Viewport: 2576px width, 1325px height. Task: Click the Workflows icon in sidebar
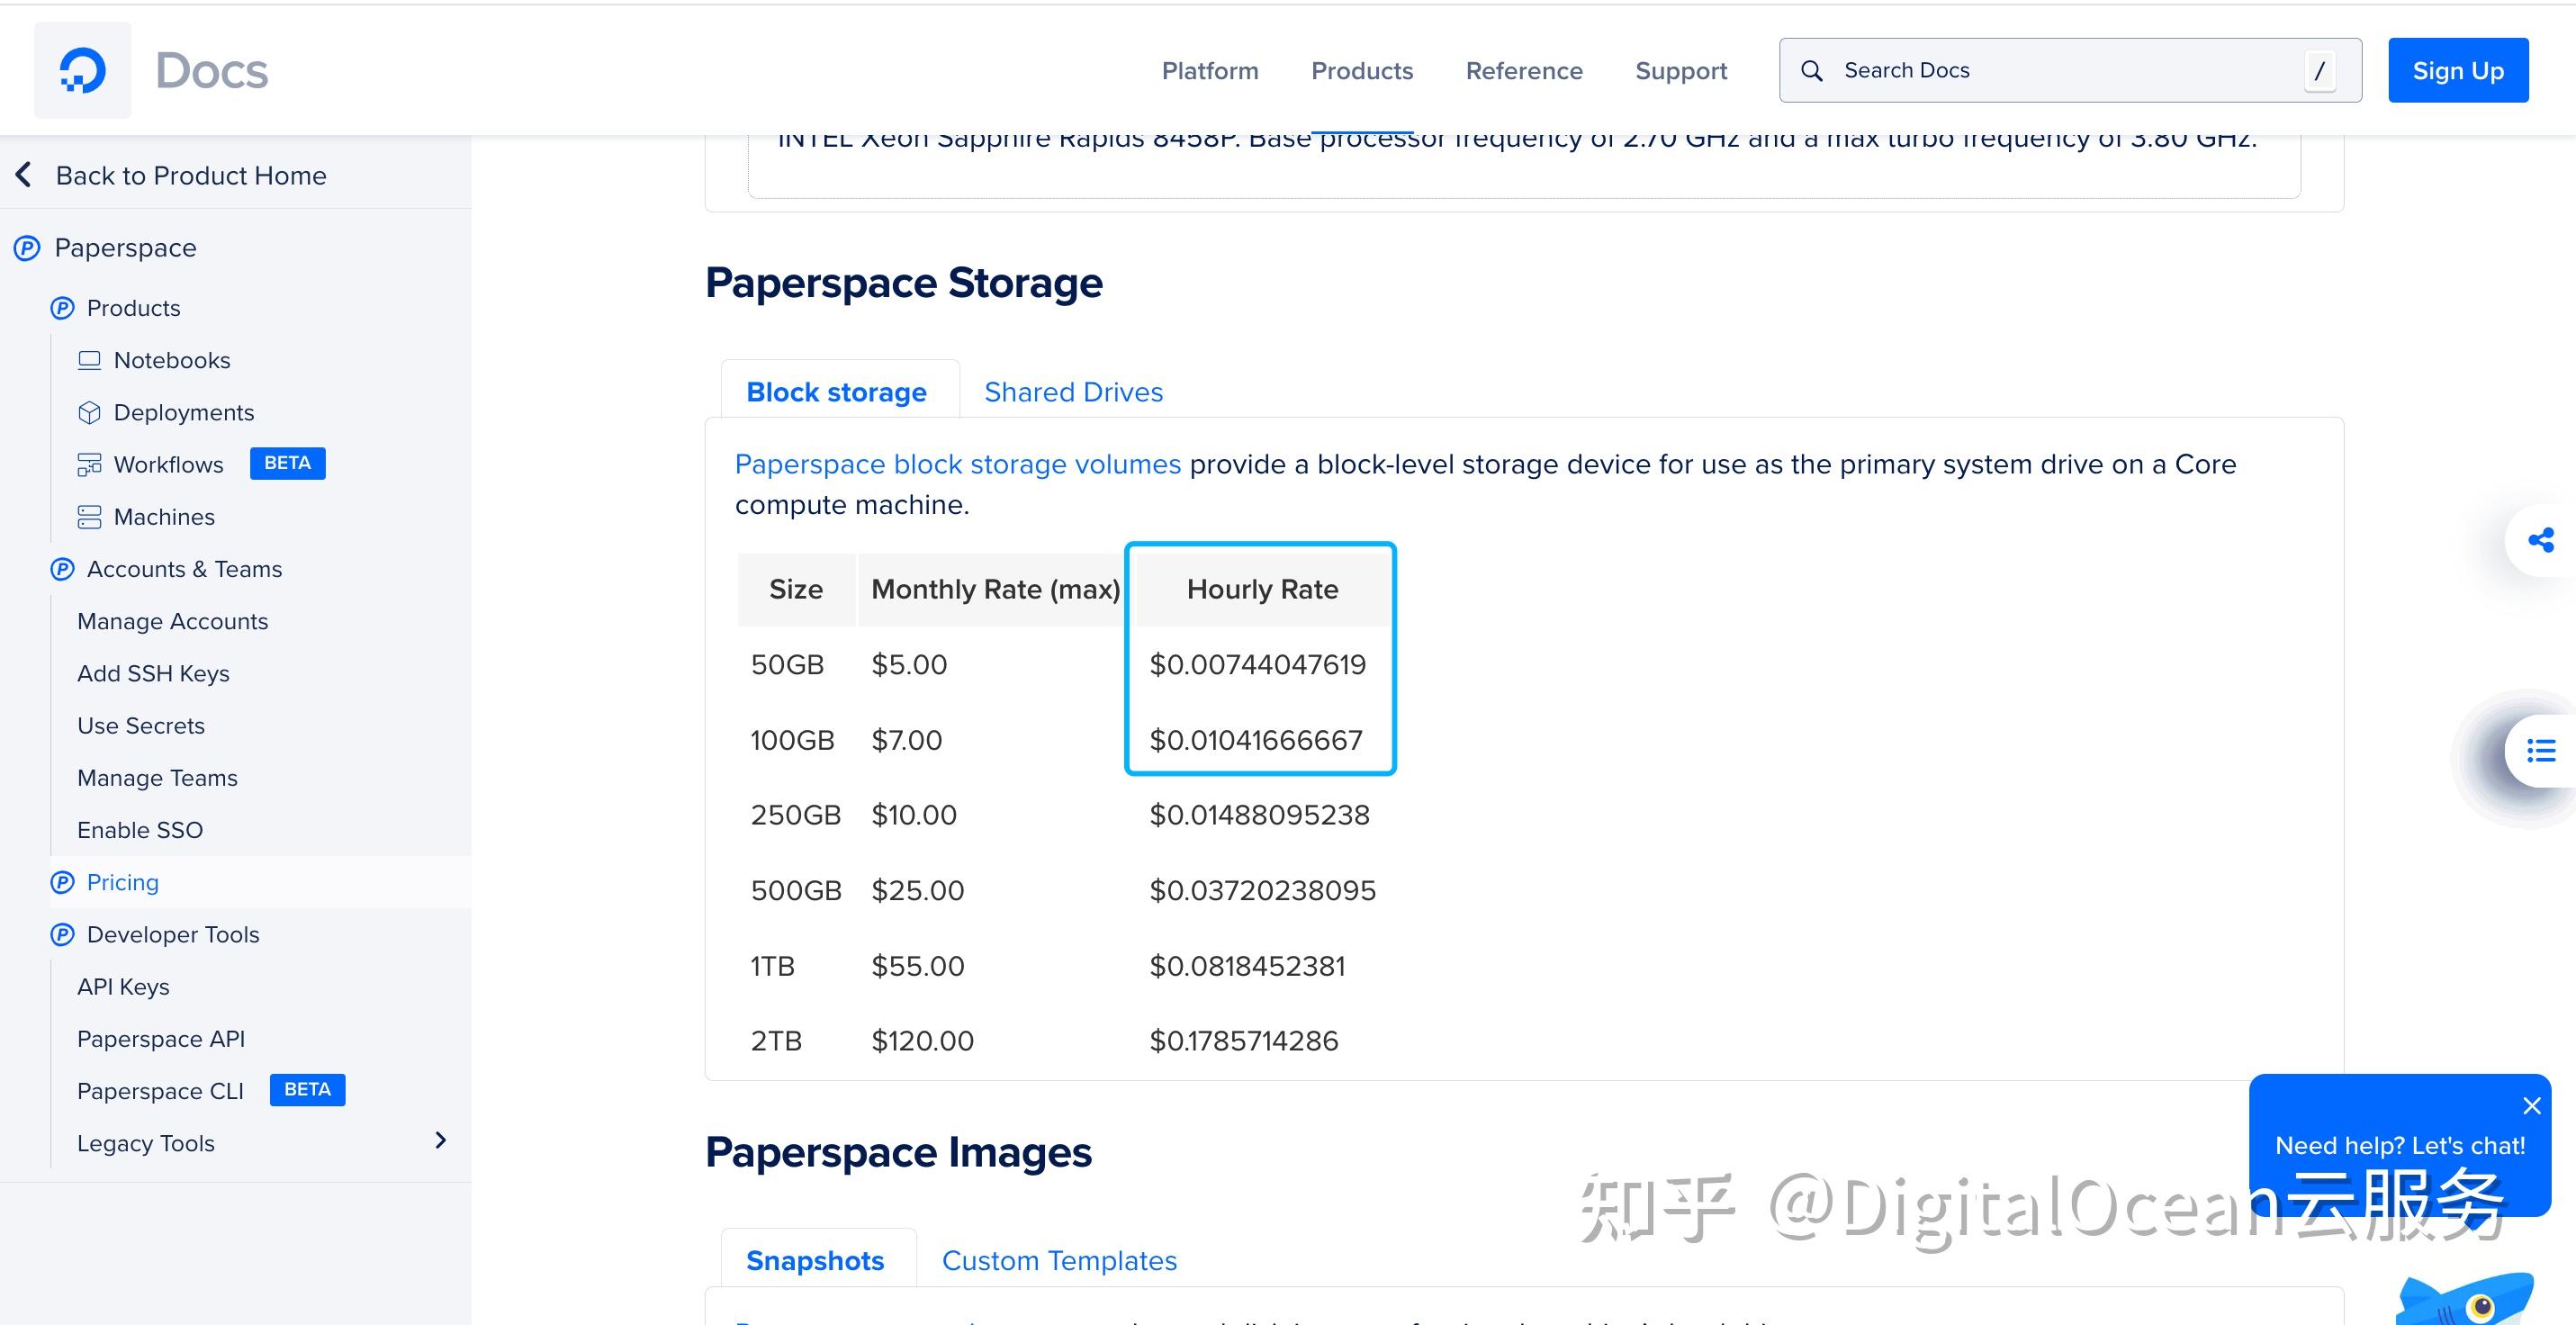tap(90, 464)
